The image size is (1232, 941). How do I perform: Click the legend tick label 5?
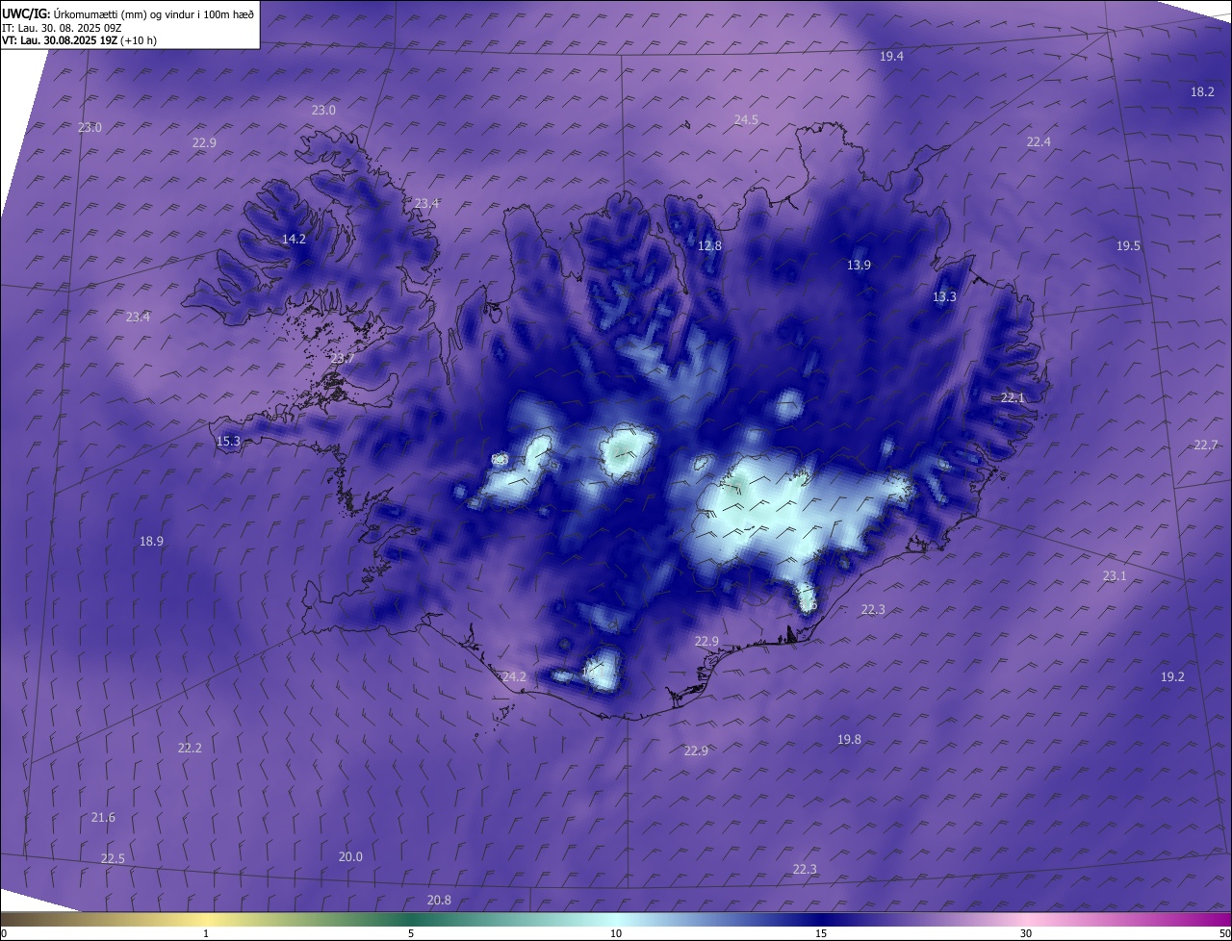411,934
